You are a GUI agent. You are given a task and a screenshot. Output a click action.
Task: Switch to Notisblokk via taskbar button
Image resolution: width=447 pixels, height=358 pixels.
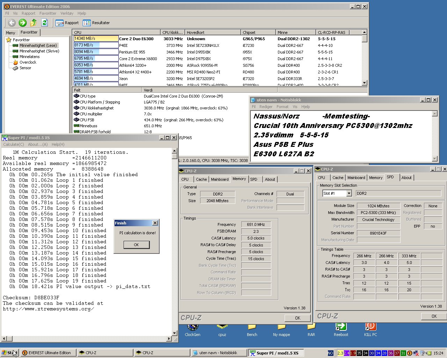pyautogui.click(x=219, y=353)
